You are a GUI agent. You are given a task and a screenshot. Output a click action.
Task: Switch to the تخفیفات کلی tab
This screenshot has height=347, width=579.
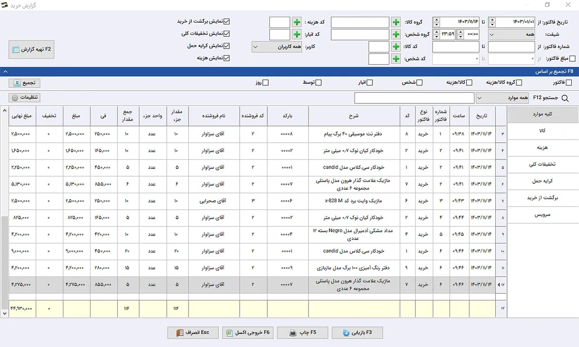[543, 164]
